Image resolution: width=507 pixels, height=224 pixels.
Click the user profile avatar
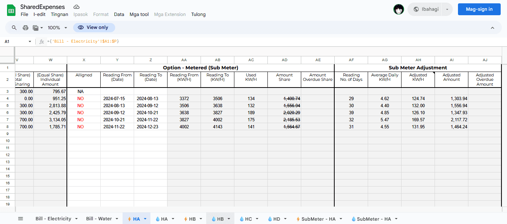click(x=399, y=9)
